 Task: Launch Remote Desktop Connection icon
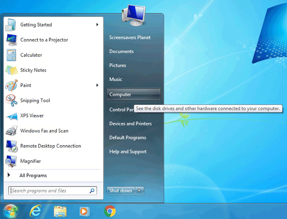tap(12, 146)
